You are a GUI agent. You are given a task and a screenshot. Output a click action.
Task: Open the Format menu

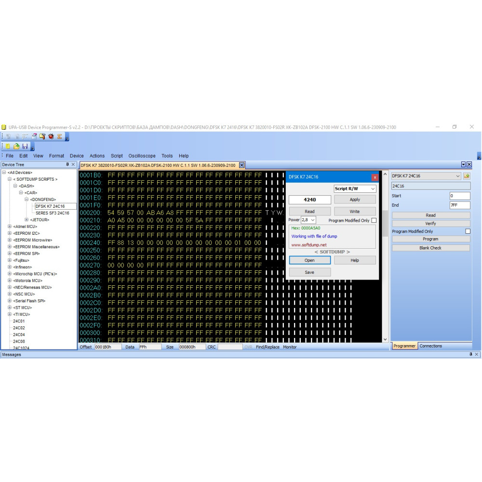tap(56, 156)
